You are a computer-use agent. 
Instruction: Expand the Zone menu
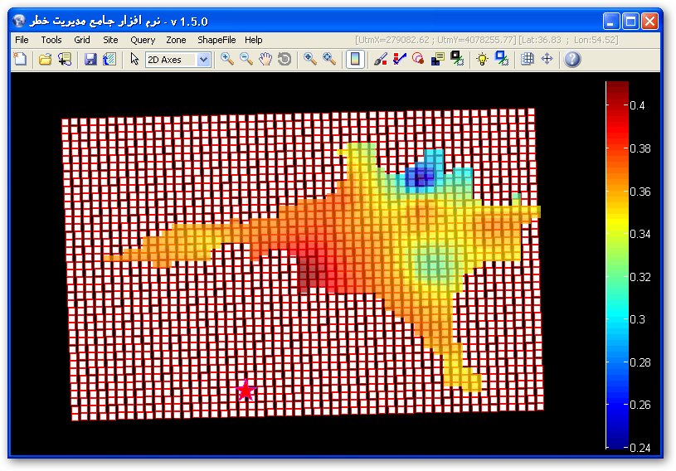(176, 40)
